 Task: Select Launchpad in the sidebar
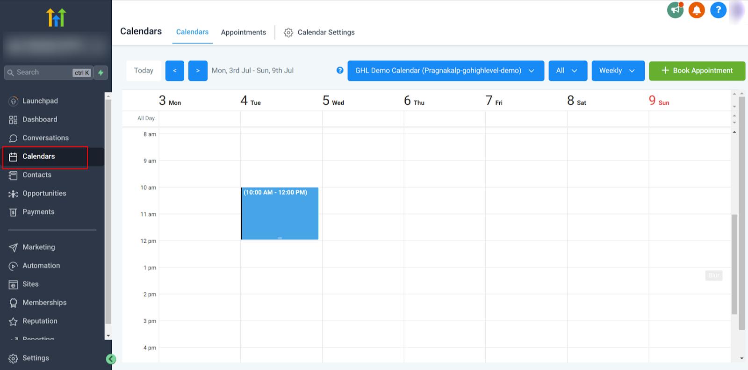click(x=40, y=101)
